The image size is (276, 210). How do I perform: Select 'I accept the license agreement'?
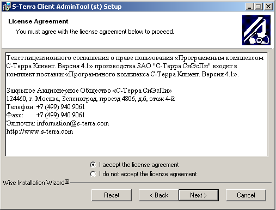click(134, 165)
